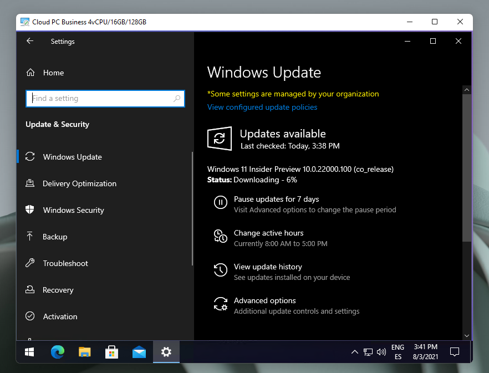Click the search magnifier in the Find a setting box

coord(177,99)
